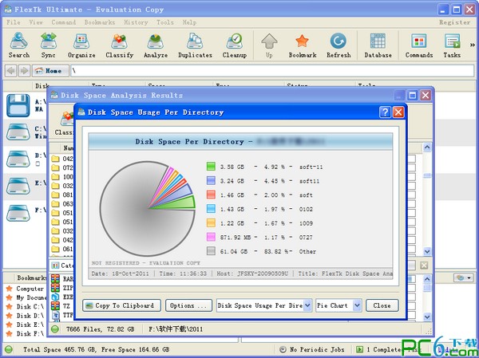Copy chart To Clipboard

click(x=121, y=305)
